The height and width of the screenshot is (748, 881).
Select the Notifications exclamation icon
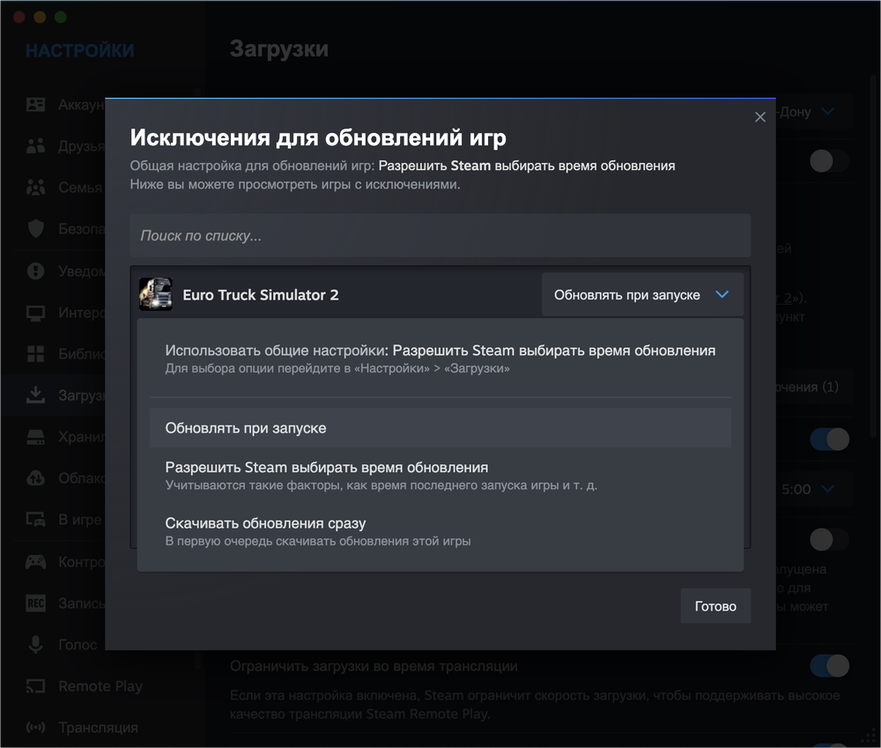coord(35,270)
